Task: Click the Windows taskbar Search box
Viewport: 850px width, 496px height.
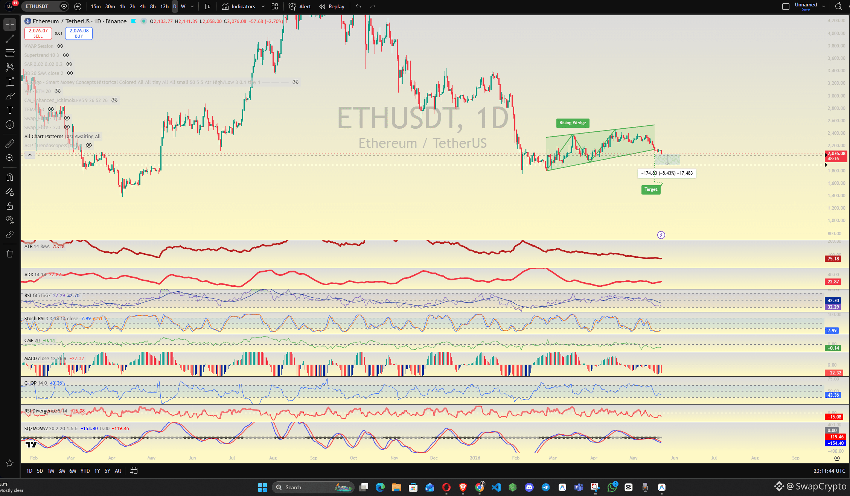Action: pyautogui.click(x=313, y=487)
